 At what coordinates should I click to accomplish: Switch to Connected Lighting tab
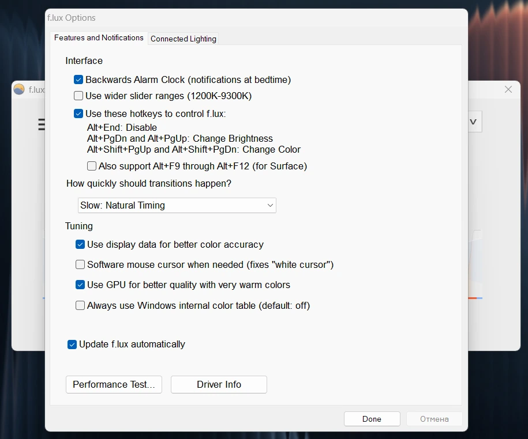[183, 39]
